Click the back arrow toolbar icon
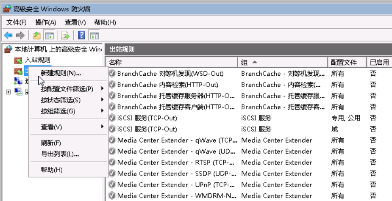 pyautogui.click(x=8, y=36)
